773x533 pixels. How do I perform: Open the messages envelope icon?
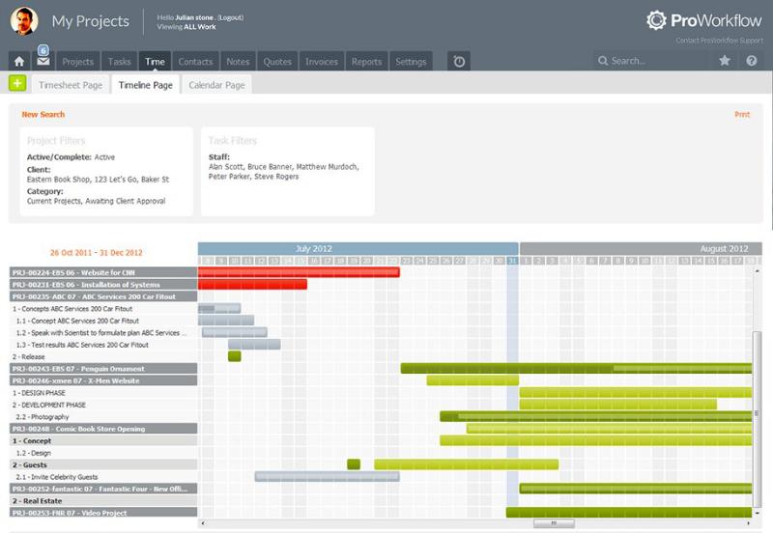(x=43, y=62)
